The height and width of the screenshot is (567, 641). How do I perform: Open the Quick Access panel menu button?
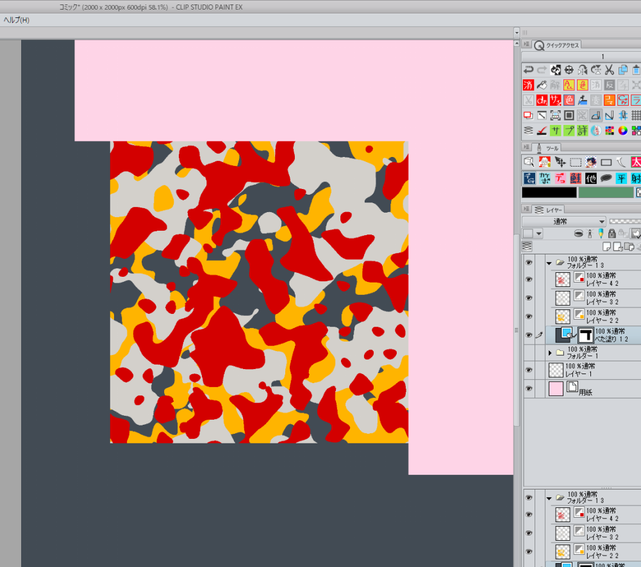526,44
